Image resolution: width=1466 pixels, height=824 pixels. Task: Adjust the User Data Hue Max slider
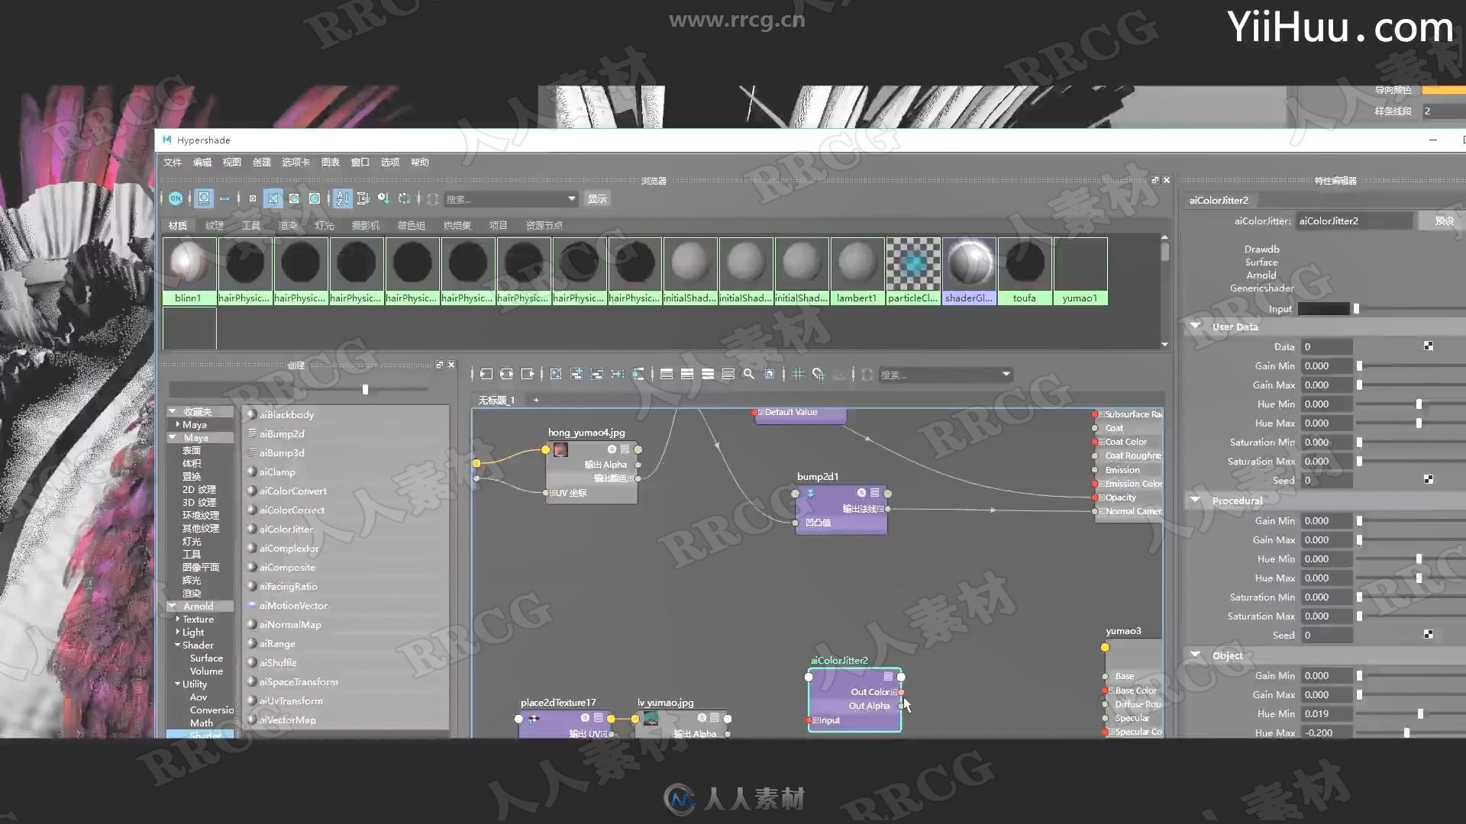1419,423
